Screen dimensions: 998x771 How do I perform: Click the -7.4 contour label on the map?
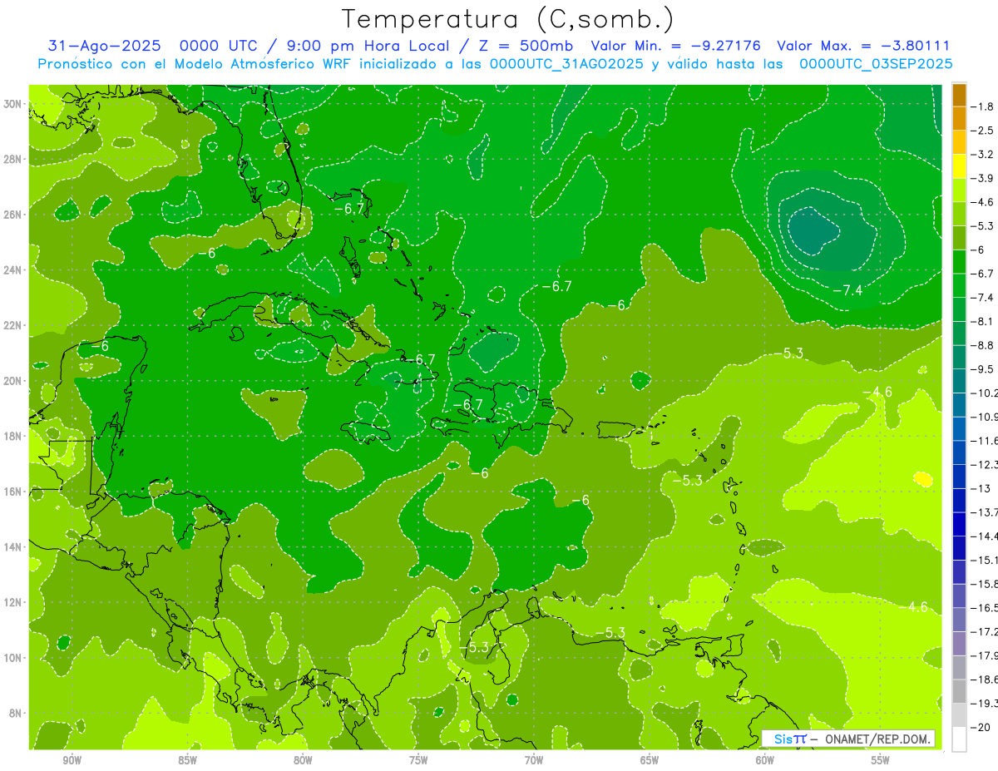click(847, 289)
